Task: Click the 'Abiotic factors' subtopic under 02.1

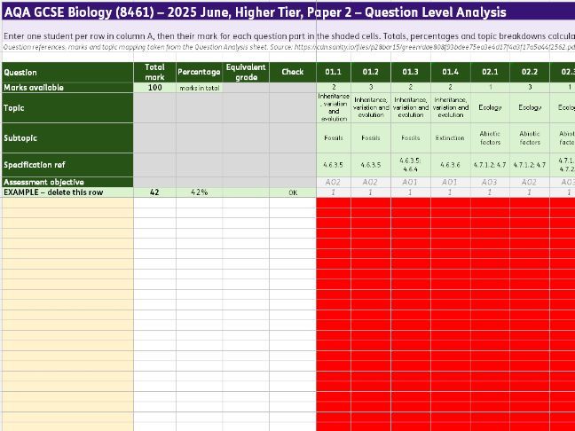Action: 490,138
